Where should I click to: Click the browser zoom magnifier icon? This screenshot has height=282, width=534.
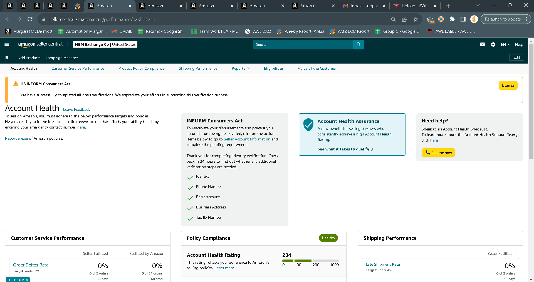pos(393,19)
